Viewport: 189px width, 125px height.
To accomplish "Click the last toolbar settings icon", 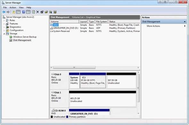I will (x=55, y=12).
